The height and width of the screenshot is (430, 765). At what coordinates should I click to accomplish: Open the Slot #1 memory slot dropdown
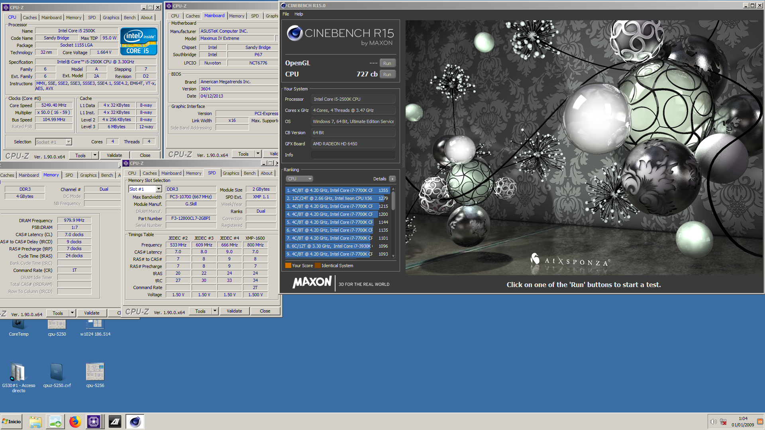tap(159, 189)
